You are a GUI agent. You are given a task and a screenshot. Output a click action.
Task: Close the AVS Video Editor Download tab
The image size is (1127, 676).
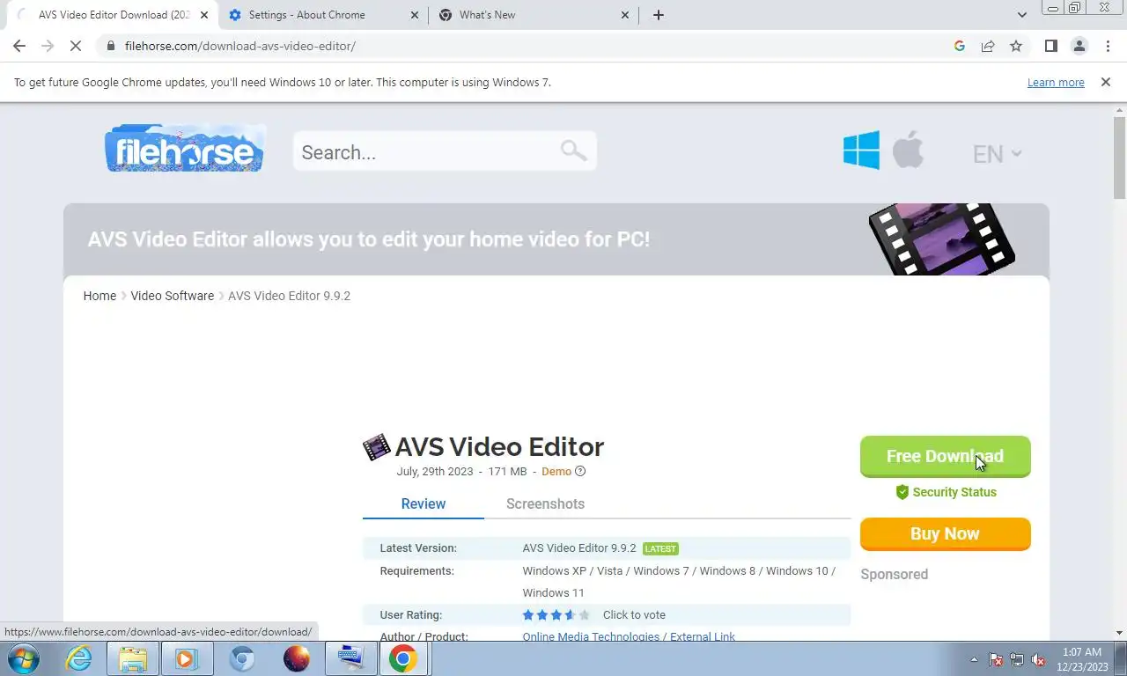[203, 15]
